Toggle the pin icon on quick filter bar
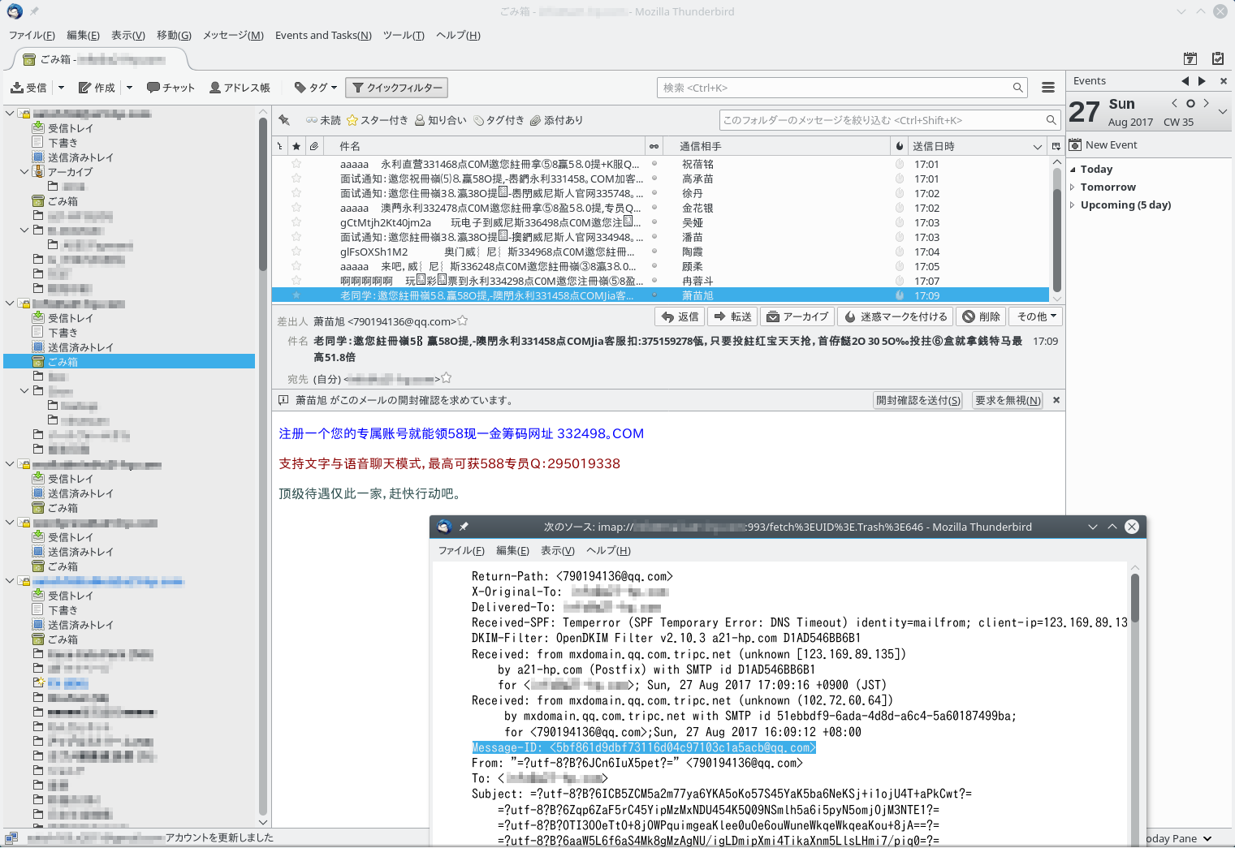1235x848 pixels. 284,120
